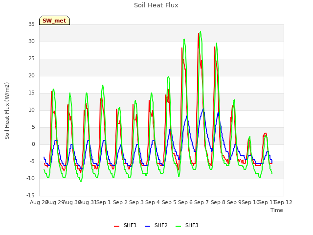The width and height of the screenshot is (313, 235).
Task: Click the SW_met annotation label
Action: pos(54,21)
